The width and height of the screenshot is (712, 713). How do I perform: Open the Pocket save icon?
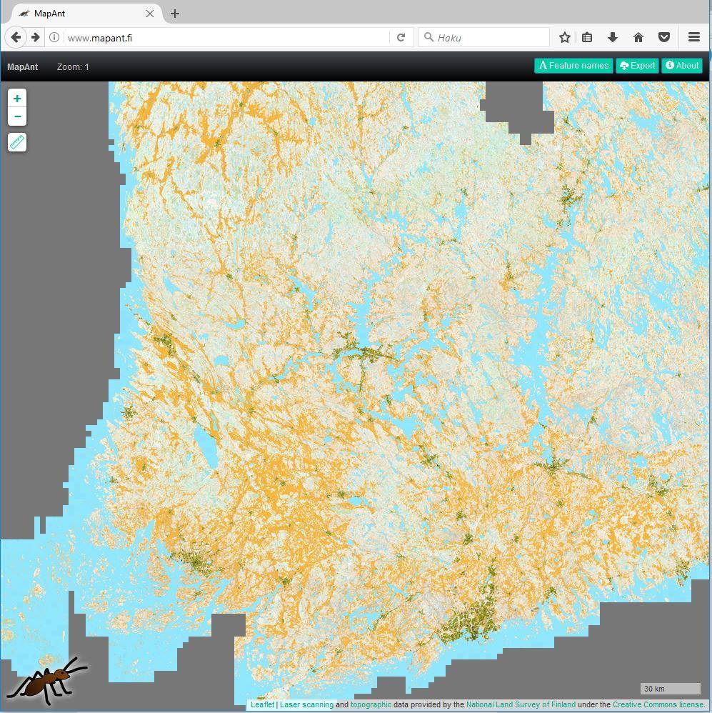point(663,37)
